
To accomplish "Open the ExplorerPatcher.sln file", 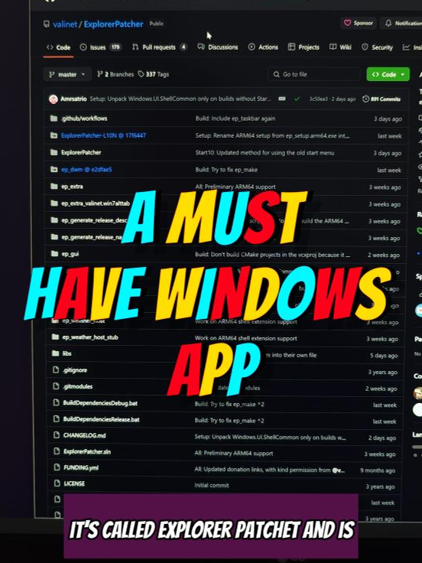I will click(87, 451).
